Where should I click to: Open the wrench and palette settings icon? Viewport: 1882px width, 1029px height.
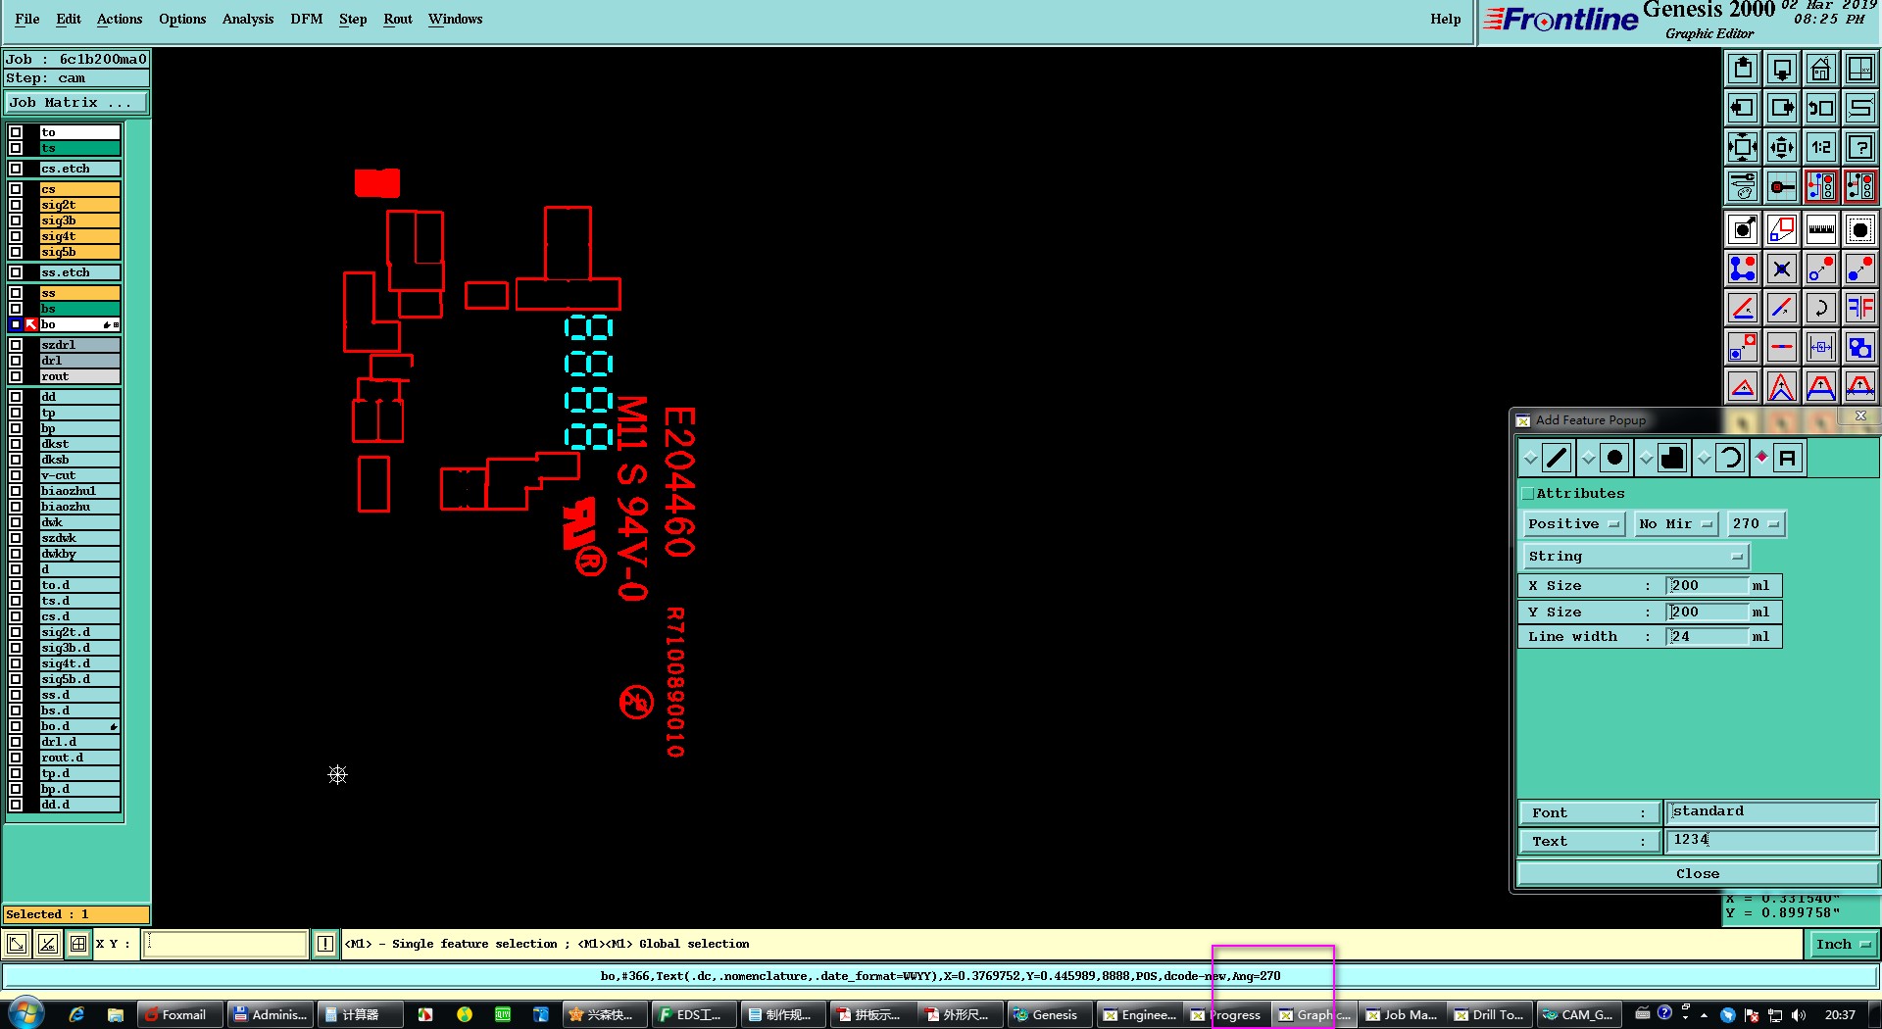click(1743, 186)
